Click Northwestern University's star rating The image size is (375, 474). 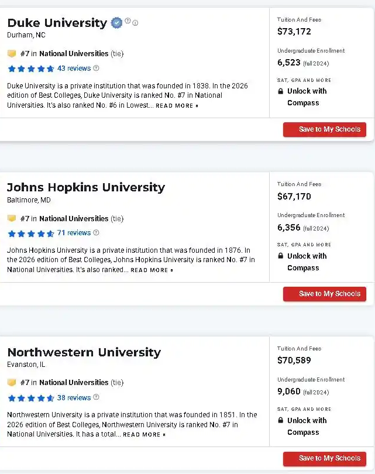click(x=30, y=398)
